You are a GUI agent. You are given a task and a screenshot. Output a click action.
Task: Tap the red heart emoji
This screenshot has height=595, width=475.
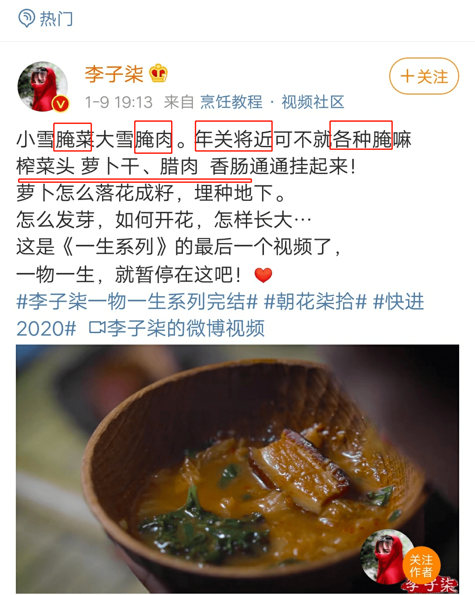263,275
